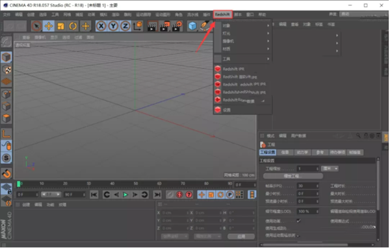This screenshot has height=248, width=390.
Task: Open Render Settings clapperboard gear icon
Action: 177,26
